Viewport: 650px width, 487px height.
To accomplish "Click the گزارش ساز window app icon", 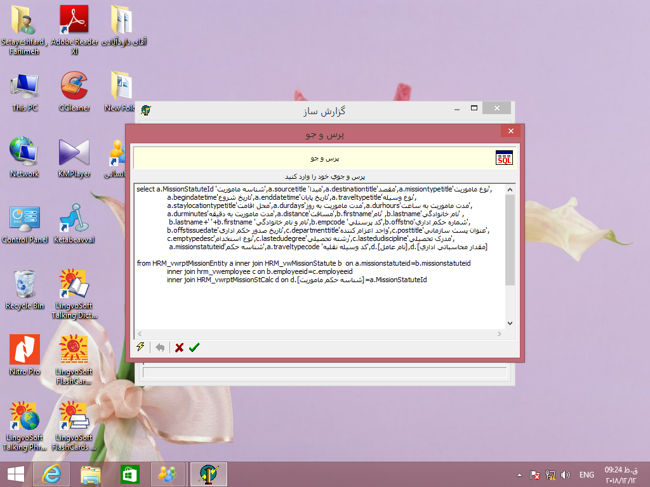I will [x=146, y=110].
